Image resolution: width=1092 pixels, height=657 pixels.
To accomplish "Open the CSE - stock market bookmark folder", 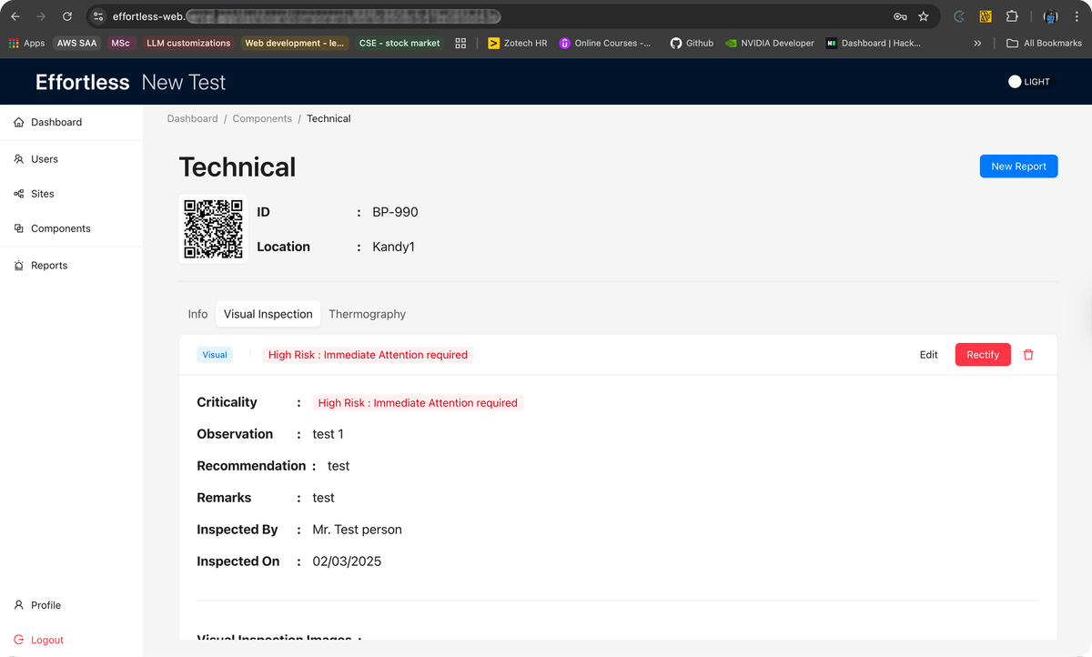I will coord(399,43).
